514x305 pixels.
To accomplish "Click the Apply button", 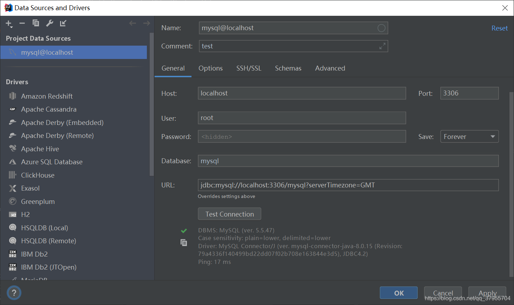I will click(487, 293).
